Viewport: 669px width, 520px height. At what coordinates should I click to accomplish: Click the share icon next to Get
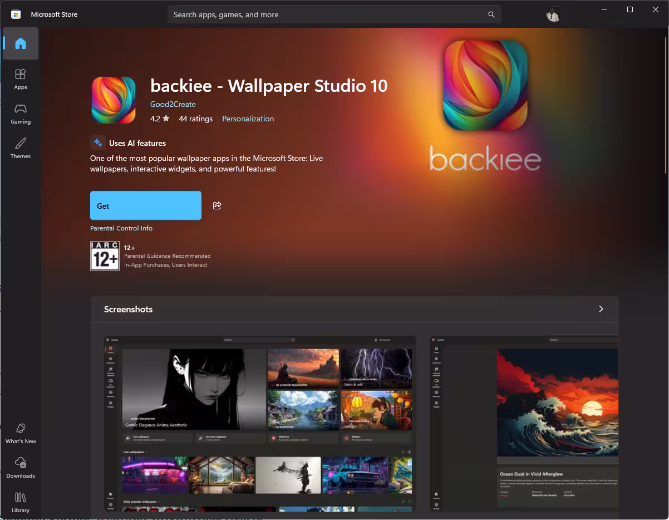(x=217, y=205)
